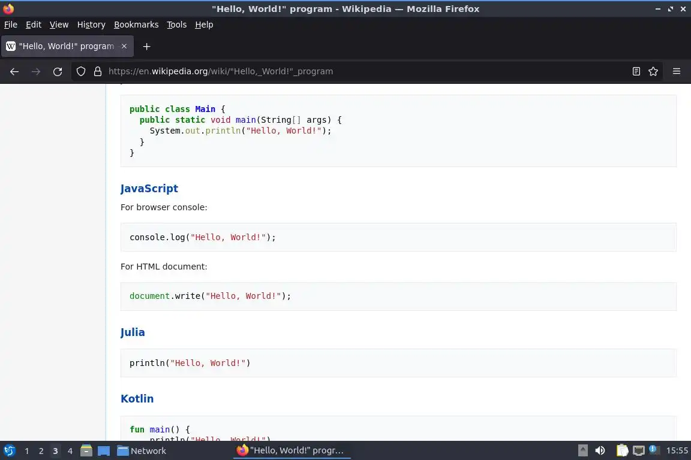Click the 15:55 clock in taskbar
691x460 pixels.
(x=677, y=450)
